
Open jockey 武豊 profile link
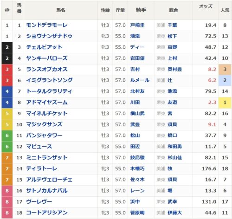tap(135, 124)
